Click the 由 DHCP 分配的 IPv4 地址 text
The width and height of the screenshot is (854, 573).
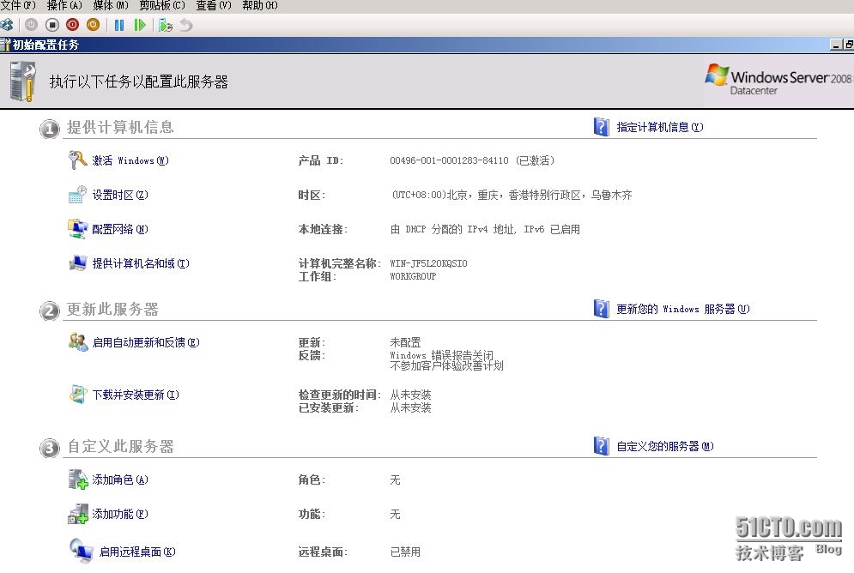point(453,229)
